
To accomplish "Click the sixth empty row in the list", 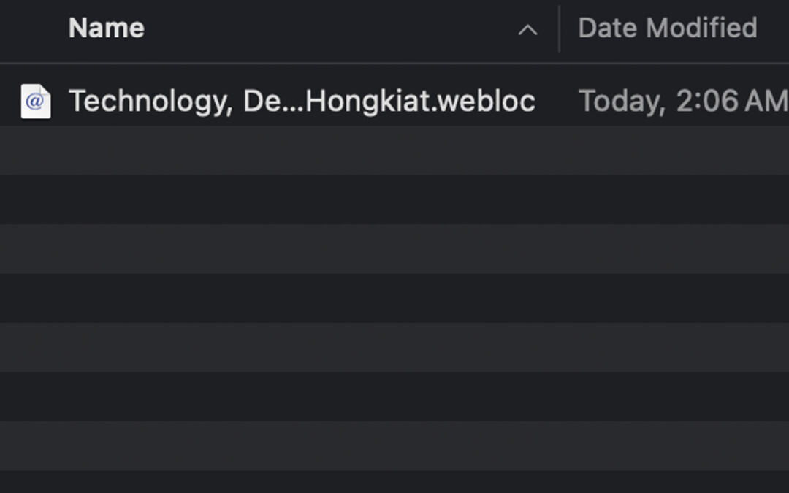I will pyautogui.click(x=394, y=397).
